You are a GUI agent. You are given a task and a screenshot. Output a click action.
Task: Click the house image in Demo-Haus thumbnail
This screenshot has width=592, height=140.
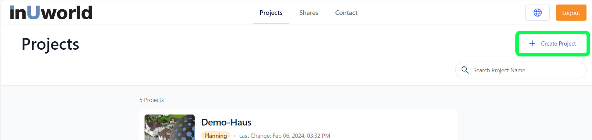pyautogui.click(x=155, y=129)
